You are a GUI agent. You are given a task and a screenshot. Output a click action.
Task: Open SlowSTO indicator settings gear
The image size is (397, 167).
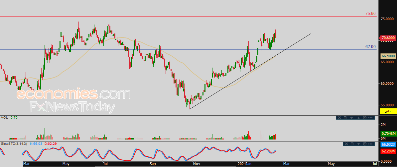365,144
